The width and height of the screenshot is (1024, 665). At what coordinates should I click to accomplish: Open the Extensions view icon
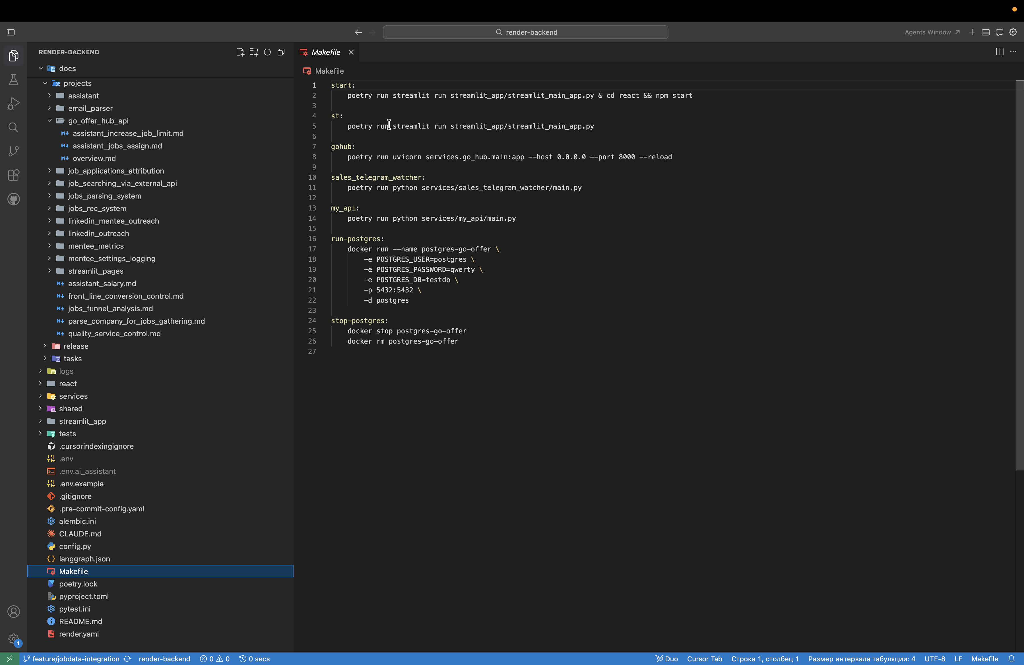click(x=13, y=175)
